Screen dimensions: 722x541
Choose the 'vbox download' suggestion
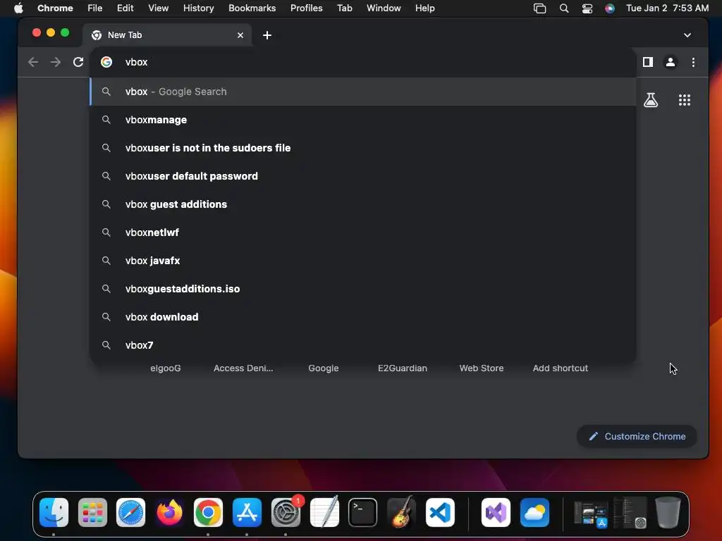coord(363,317)
